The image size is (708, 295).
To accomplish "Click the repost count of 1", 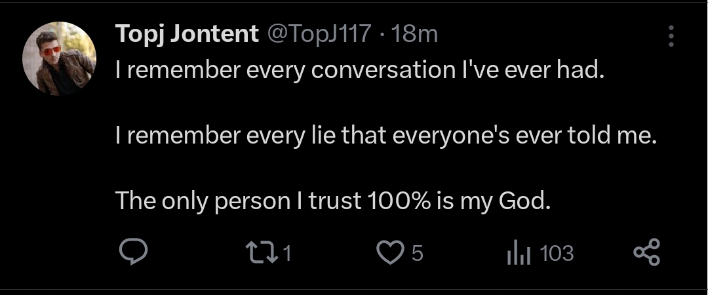I will [x=287, y=253].
